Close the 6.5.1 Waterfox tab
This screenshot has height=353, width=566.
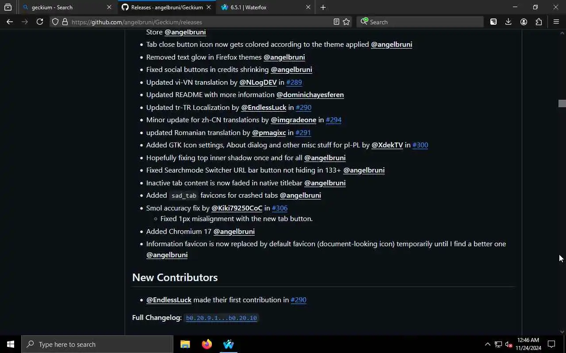308,7
